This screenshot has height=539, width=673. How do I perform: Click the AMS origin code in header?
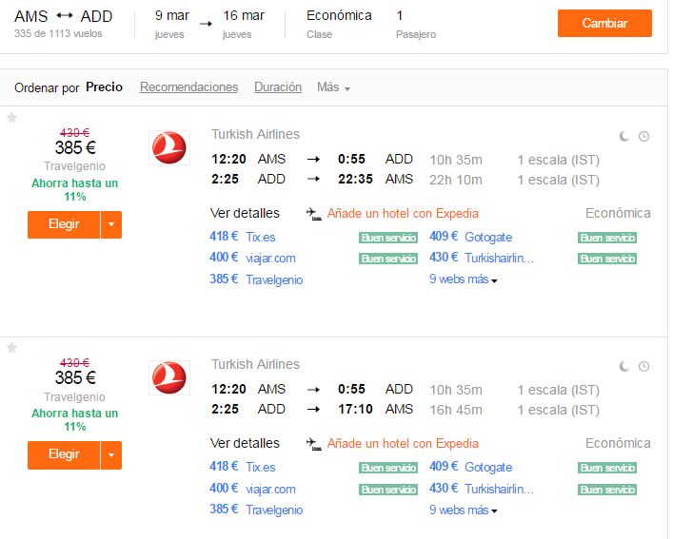point(30,16)
